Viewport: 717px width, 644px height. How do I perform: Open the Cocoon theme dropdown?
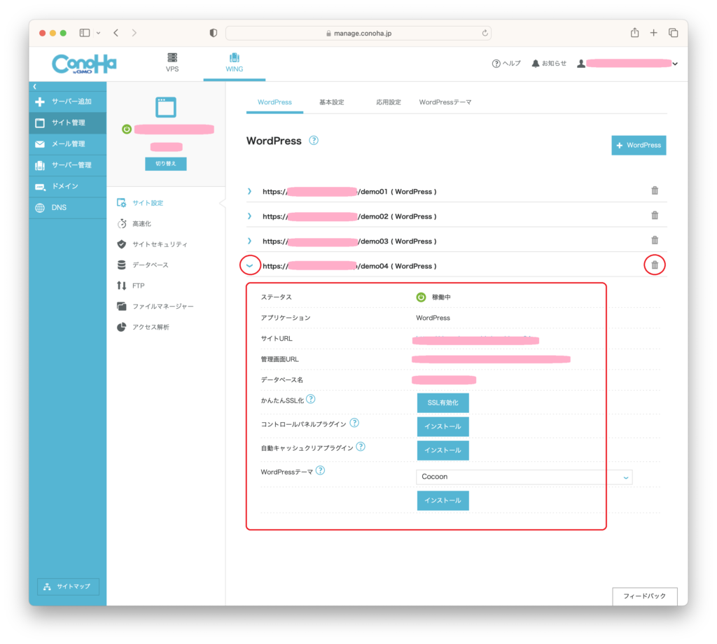[x=524, y=477]
